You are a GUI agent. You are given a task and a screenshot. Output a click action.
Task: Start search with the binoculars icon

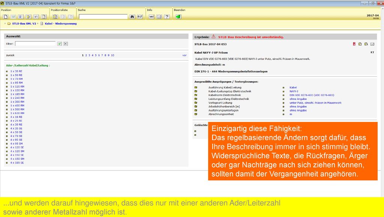[x=132, y=16]
